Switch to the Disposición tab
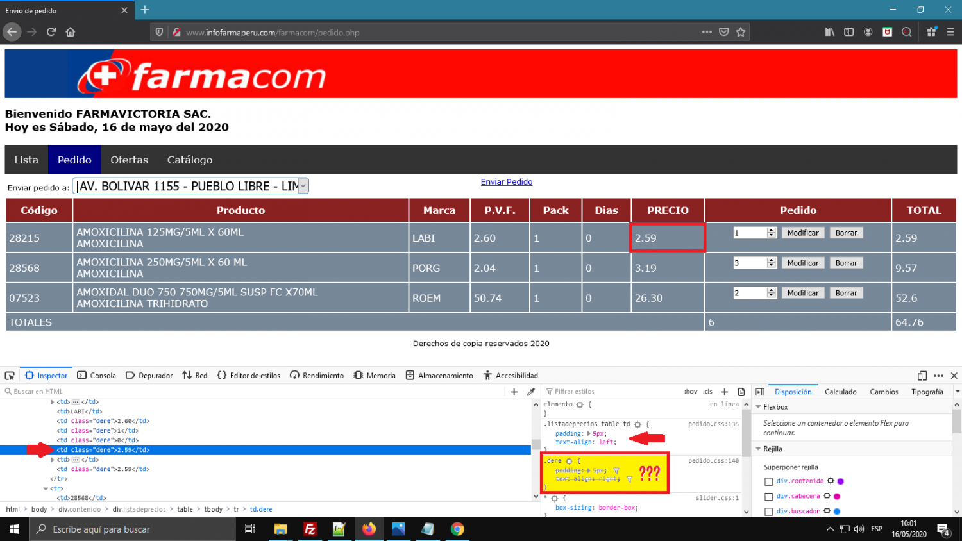The width and height of the screenshot is (962, 541). [x=793, y=392]
